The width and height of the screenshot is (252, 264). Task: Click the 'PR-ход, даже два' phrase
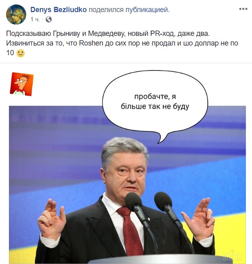180,34
